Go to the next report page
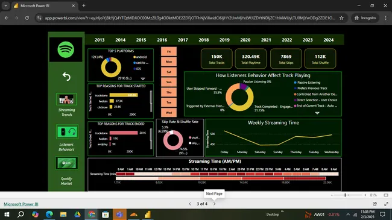 (214, 204)
